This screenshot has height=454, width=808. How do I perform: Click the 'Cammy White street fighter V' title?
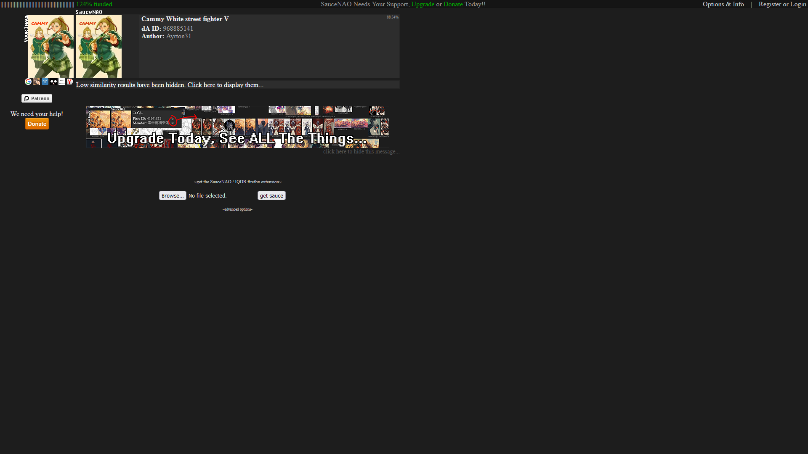(x=185, y=19)
